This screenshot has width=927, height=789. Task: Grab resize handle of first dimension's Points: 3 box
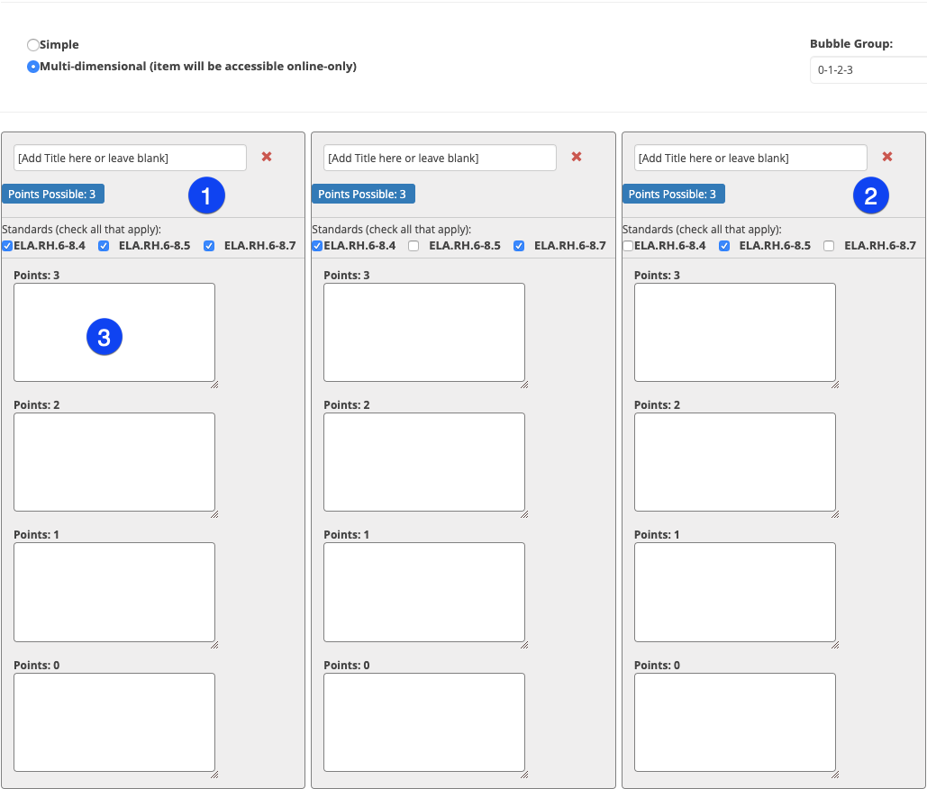tap(214, 385)
